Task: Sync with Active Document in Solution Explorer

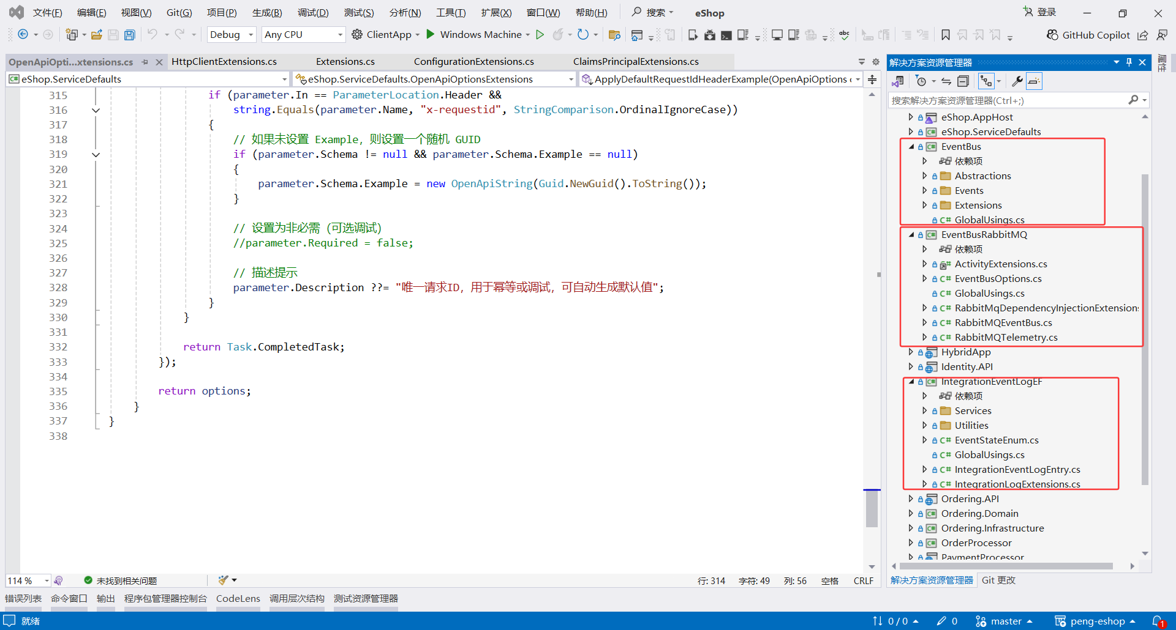Action: [x=946, y=81]
